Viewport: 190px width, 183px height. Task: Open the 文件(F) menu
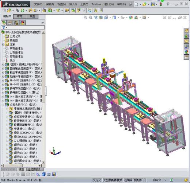pyautogui.click(x=38, y=4)
